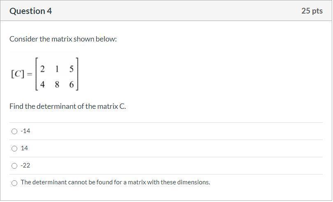333x202 pixels.
Task: Click the '-14' answer label text
Action: [x=25, y=131]
